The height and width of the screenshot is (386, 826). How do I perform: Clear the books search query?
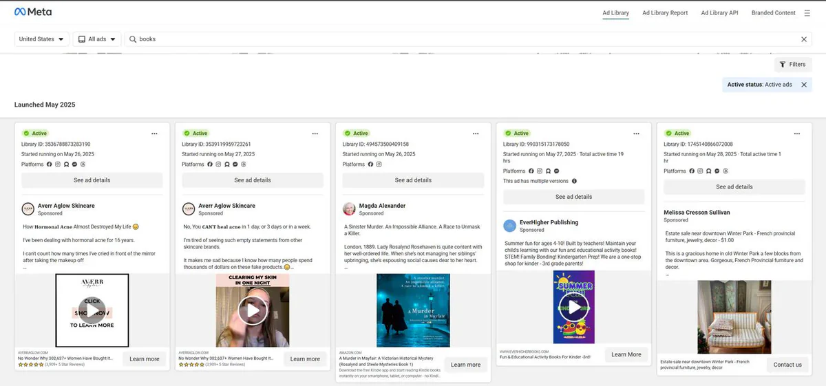pos(804,39)
